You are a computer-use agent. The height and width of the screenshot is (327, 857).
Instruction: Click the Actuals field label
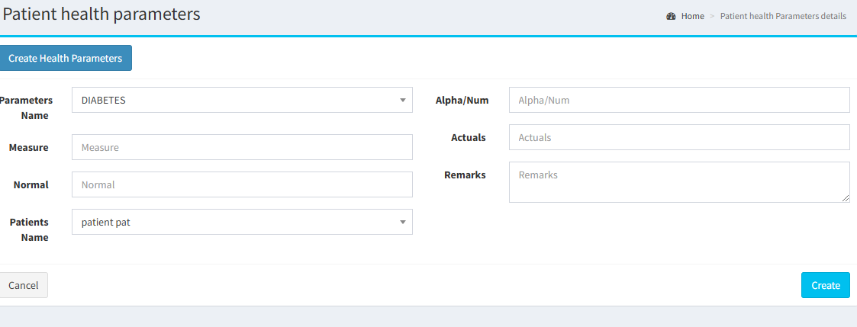(469, 137)
